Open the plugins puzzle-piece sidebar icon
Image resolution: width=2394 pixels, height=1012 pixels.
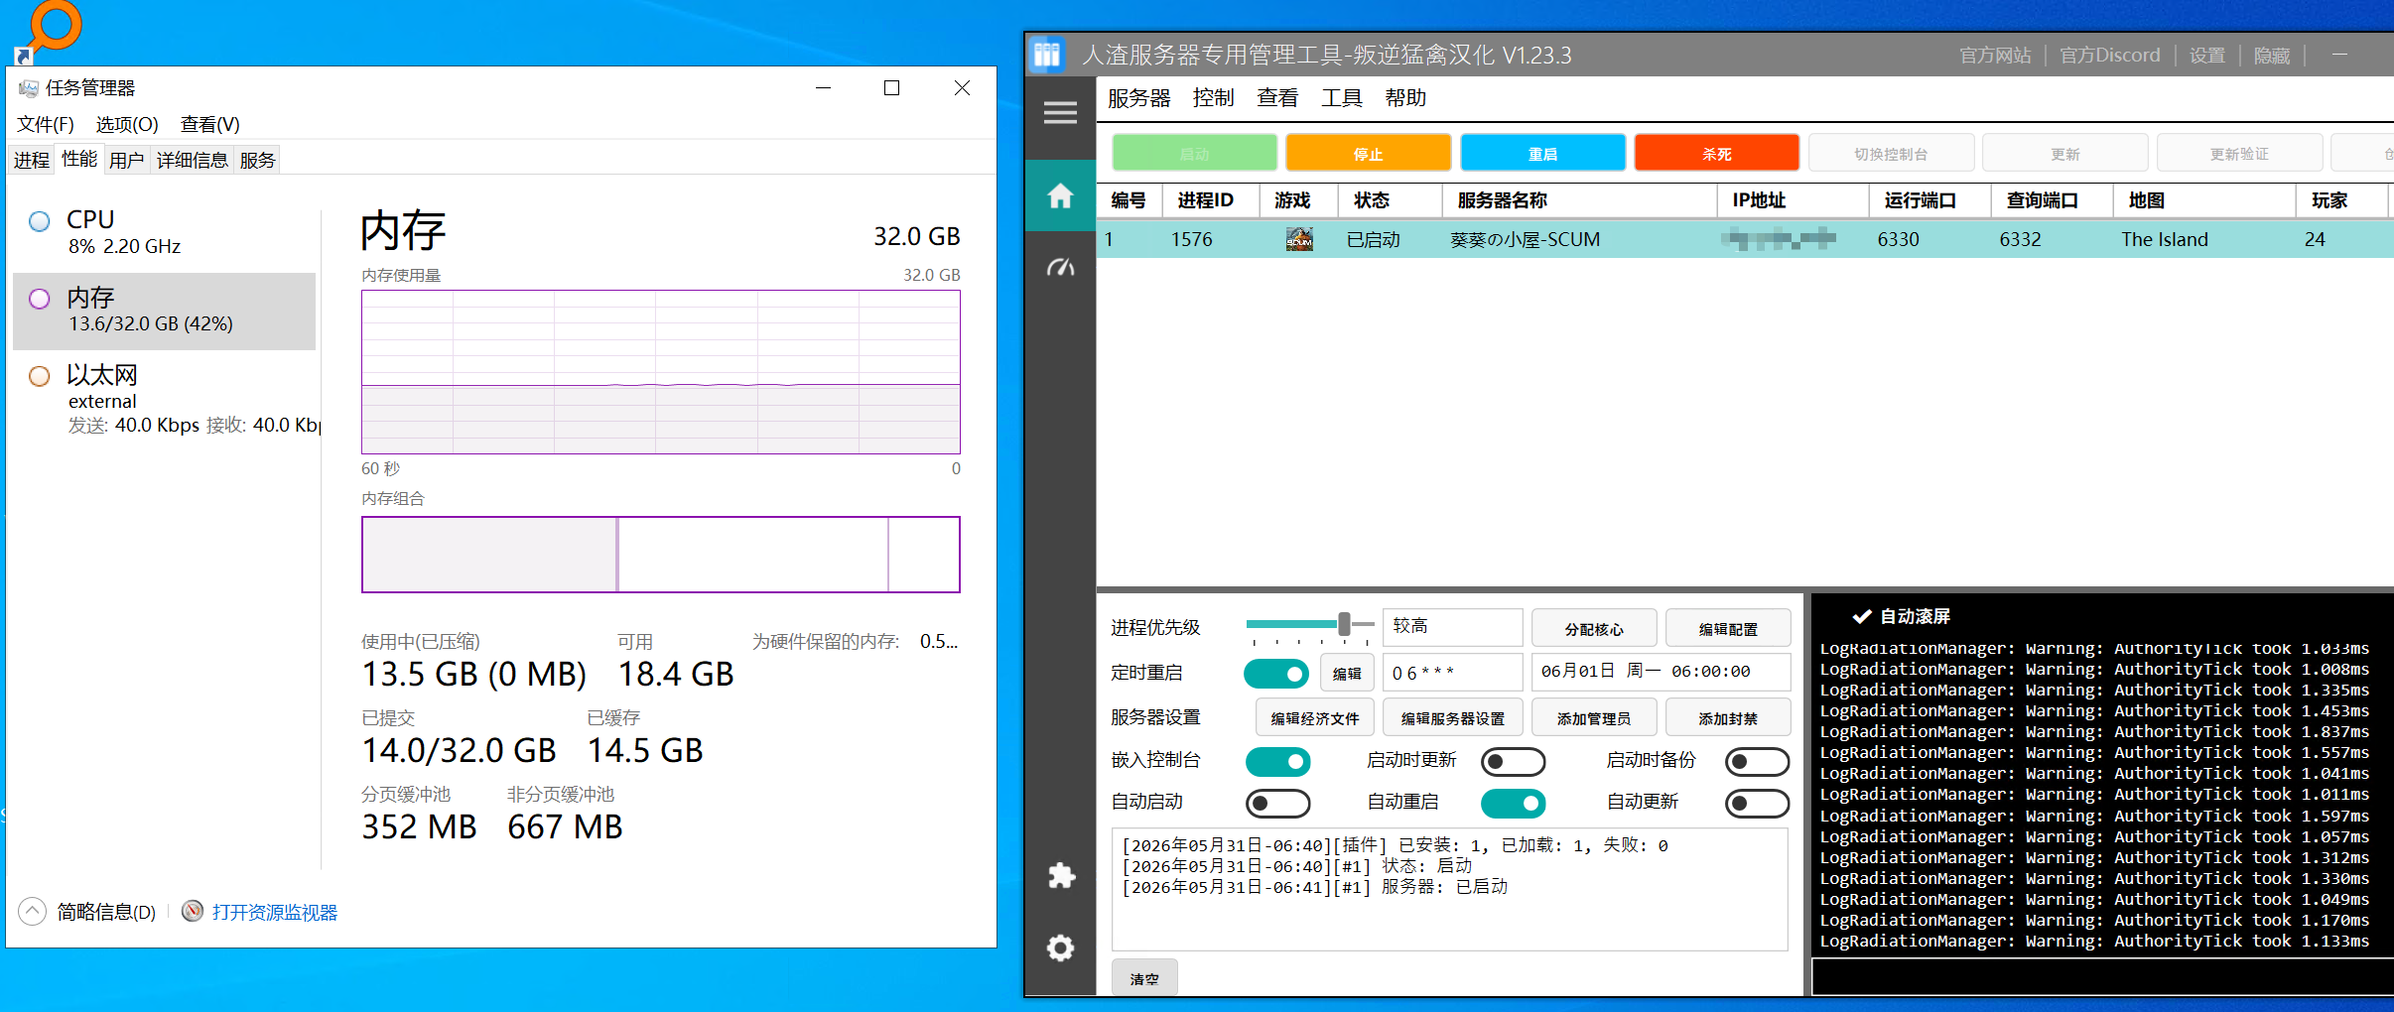(x=1061, y=875)
